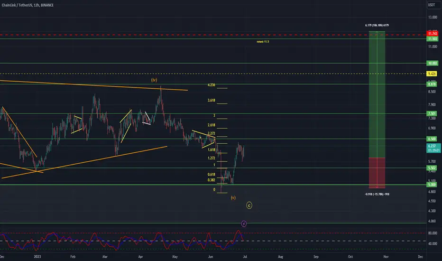This screenshot has width=442, height=261.
Task: Click the 0.382 Fibonacci level label
Action: click(212, 180)
